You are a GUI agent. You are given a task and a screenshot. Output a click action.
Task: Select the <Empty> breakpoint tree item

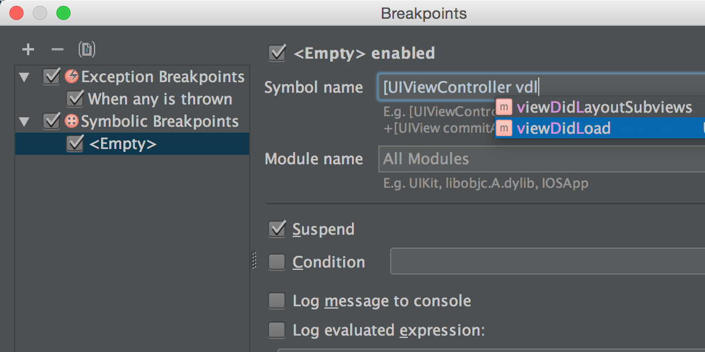coord(123,144)
